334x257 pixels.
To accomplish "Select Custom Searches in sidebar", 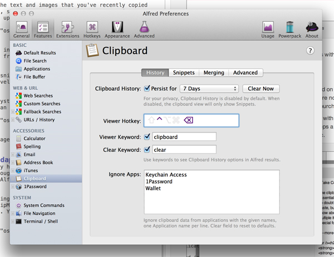I will (x=38, y=103).
